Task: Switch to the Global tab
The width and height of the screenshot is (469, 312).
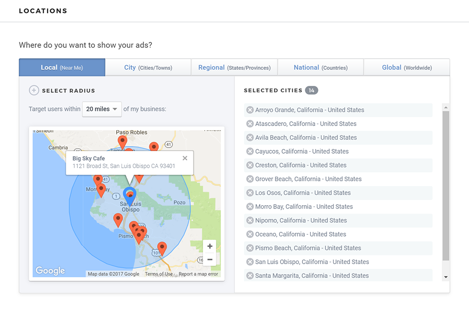Action: pyautogui.click(x=407, y=67)
